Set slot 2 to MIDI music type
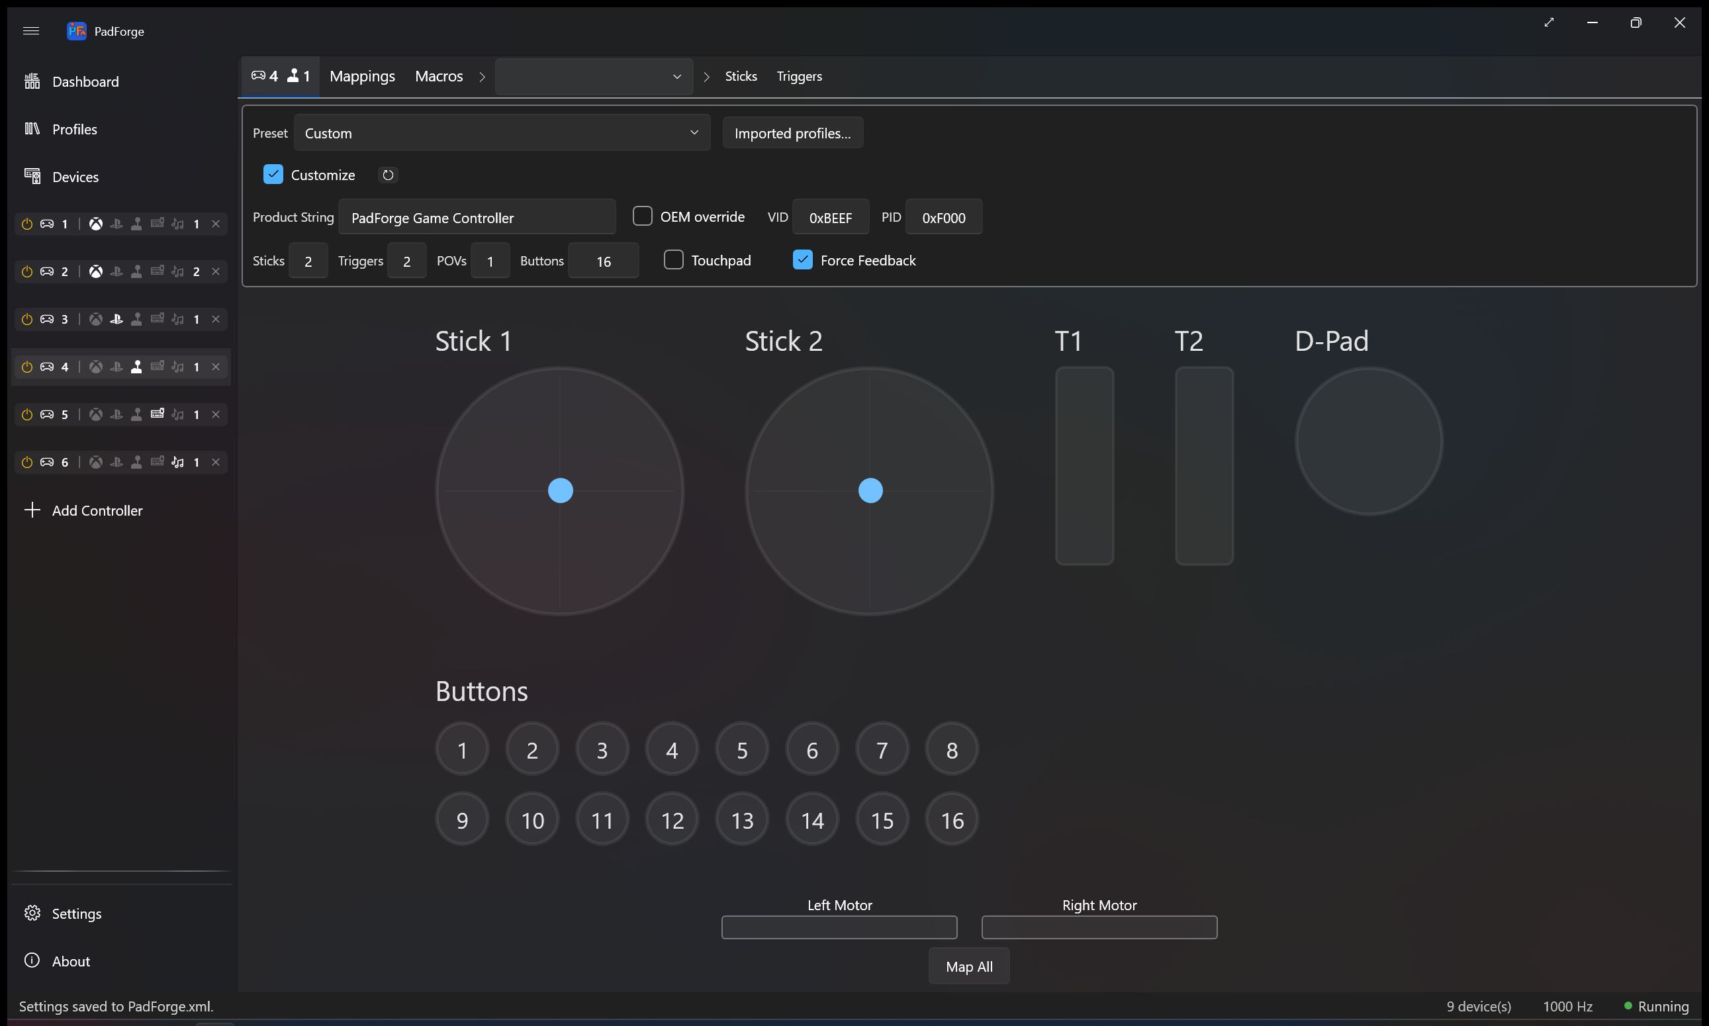The height and width of the screenshot is (1026, 1709). coord(177,271)
